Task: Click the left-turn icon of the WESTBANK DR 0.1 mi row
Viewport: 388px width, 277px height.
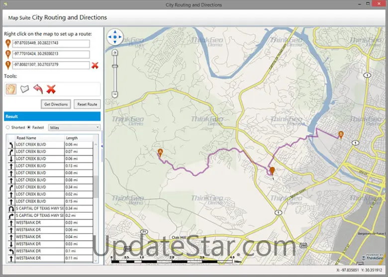Action: (11, 251)
